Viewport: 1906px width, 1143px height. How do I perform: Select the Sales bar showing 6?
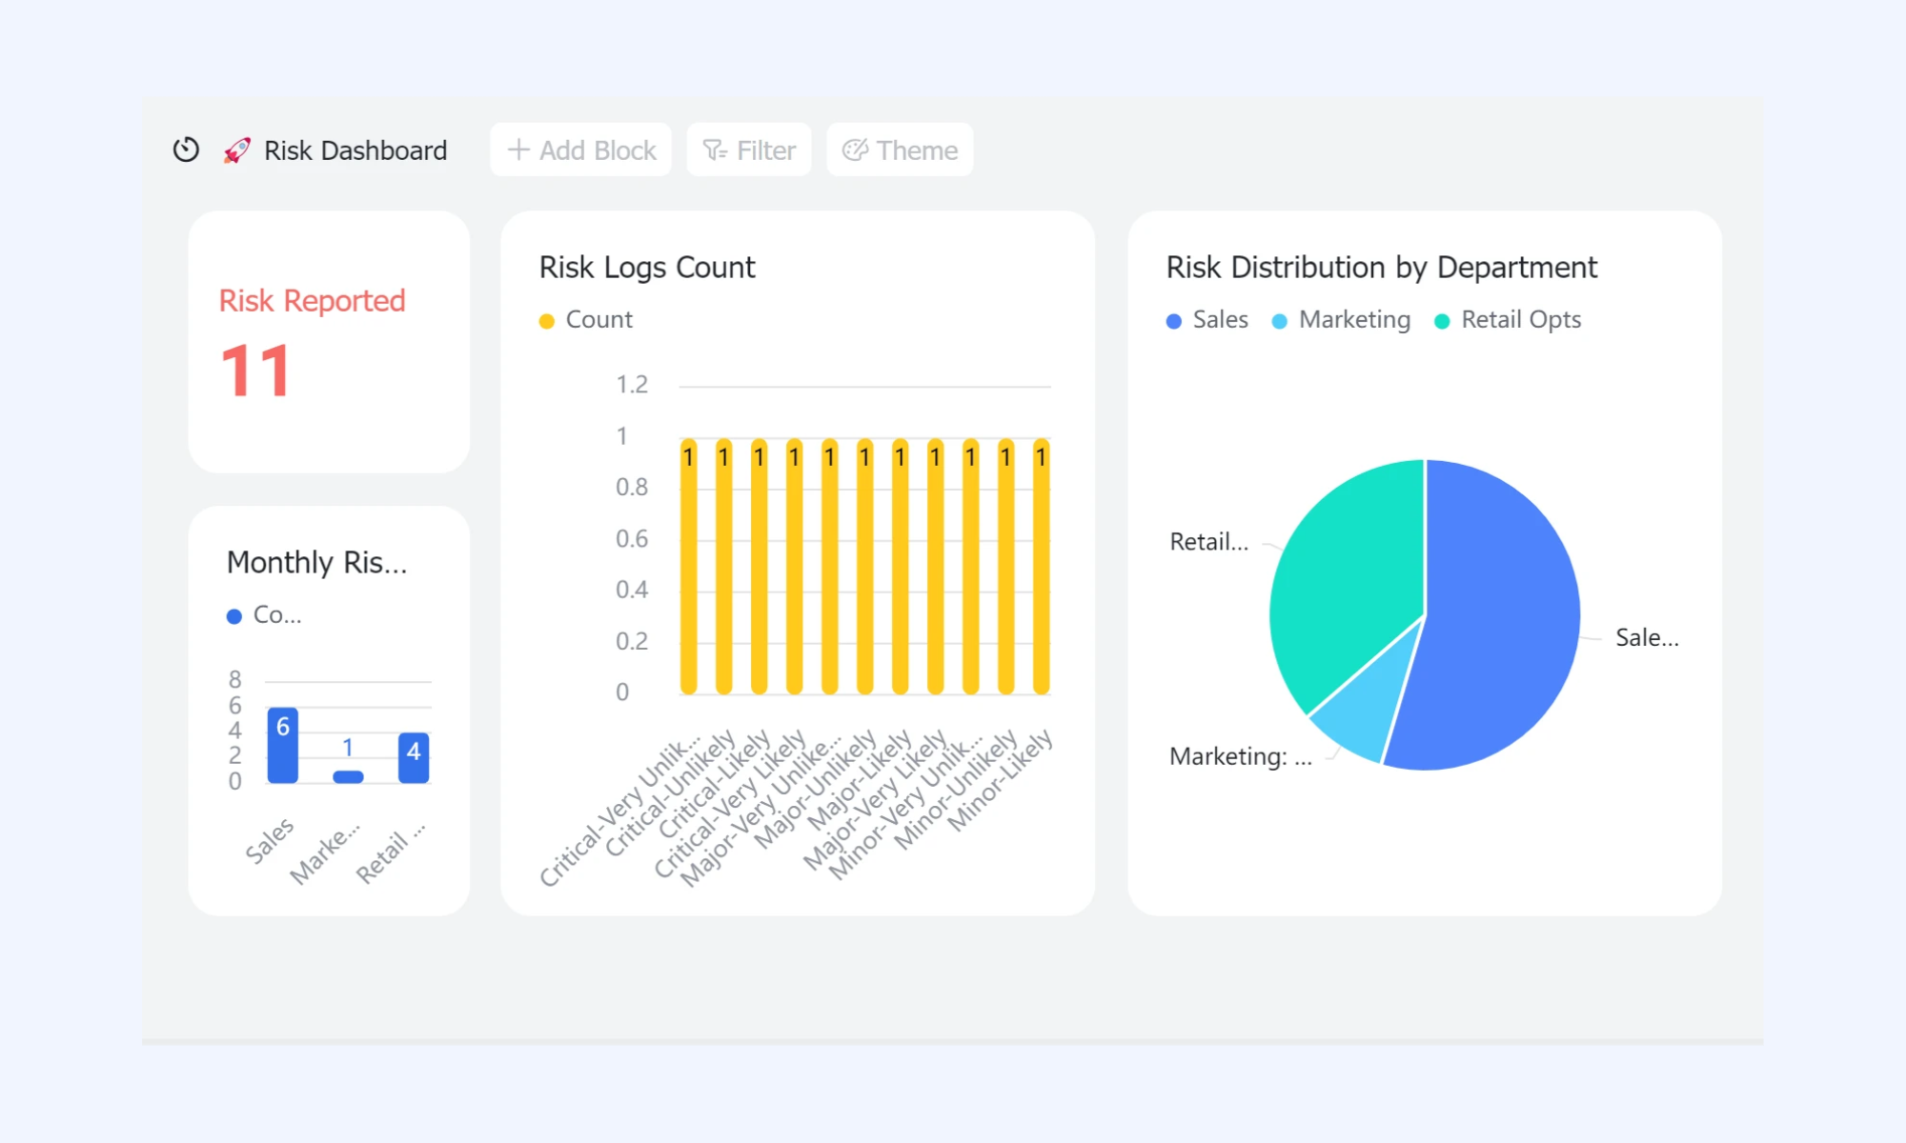coord(282,745)
